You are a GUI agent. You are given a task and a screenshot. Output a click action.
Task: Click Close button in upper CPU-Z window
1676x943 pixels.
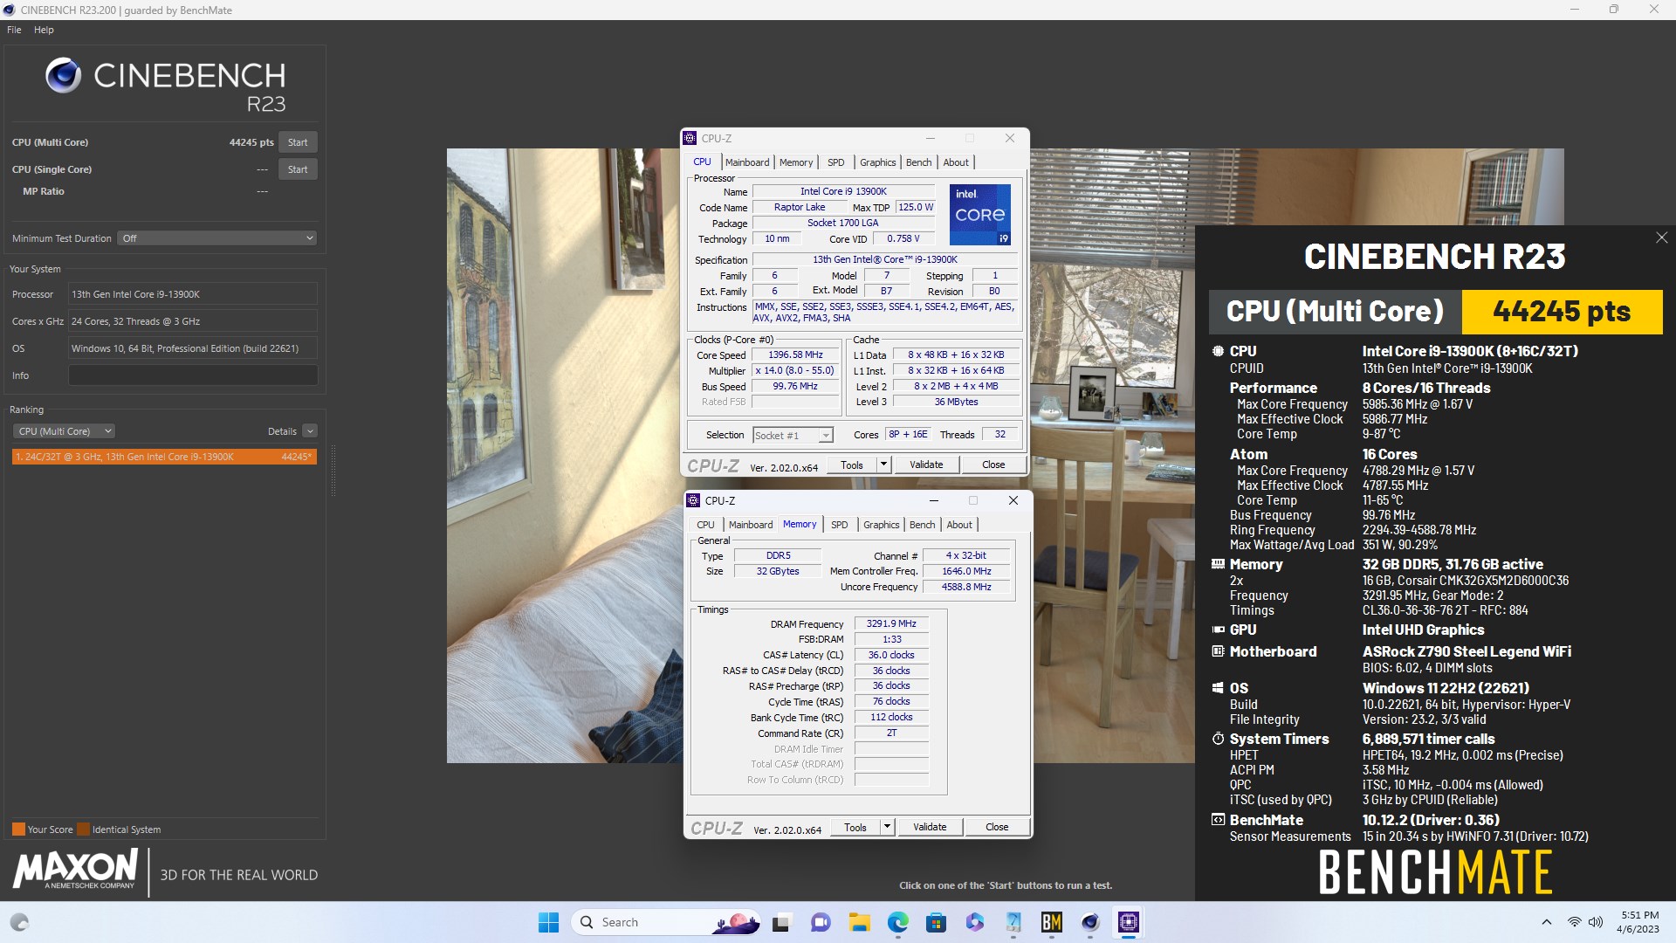click(x=993, y=465)
